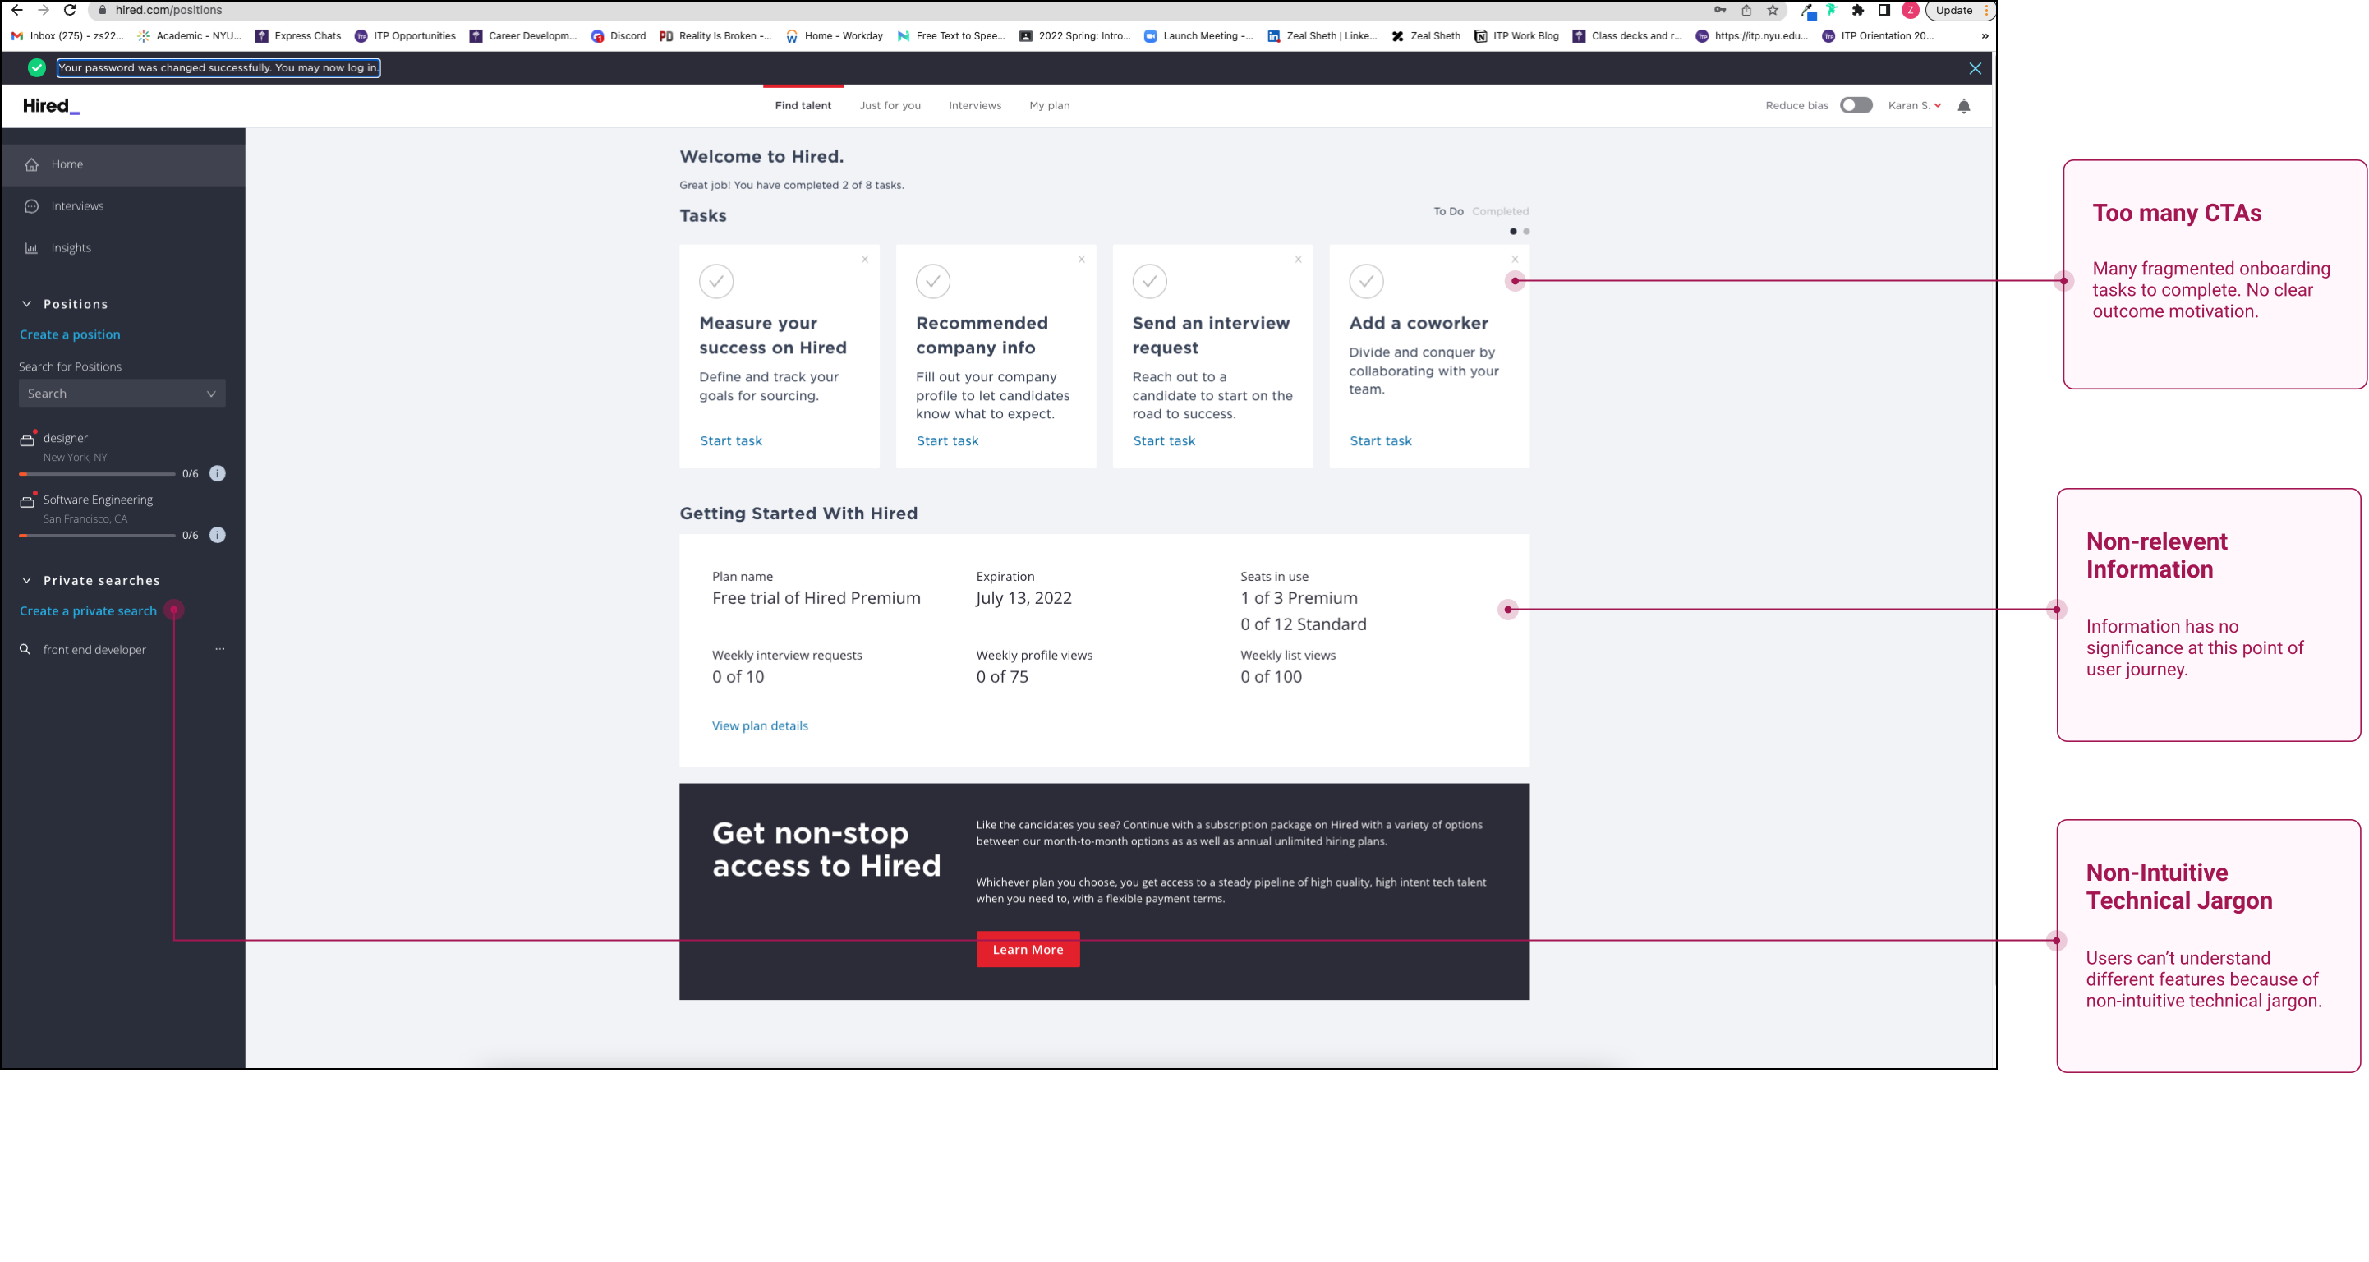This screenshot has width=2369, height=1262.
Task: Toggle the Reduce bias switch
Action: [x=1856, y=106]
